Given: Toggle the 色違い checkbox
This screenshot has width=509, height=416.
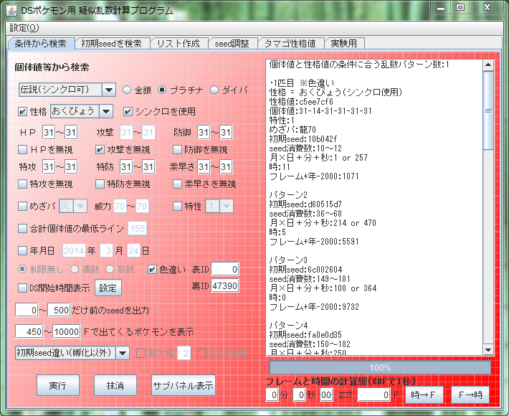Looking at the screenshot, I should (152, 270).
